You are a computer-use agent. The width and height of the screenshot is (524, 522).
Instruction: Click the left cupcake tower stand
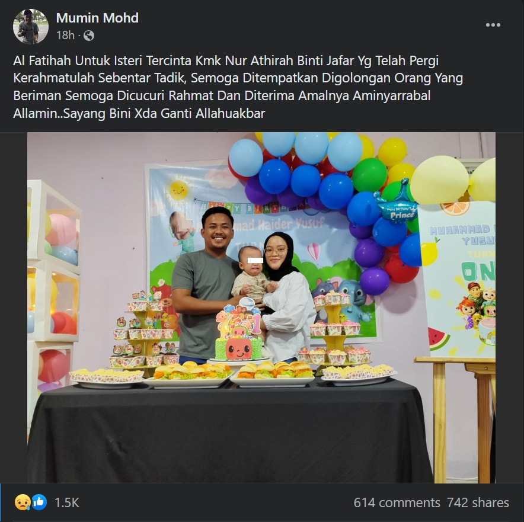(145, 331)
